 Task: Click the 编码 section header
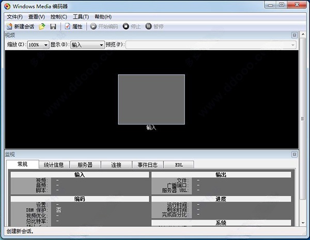80,199
